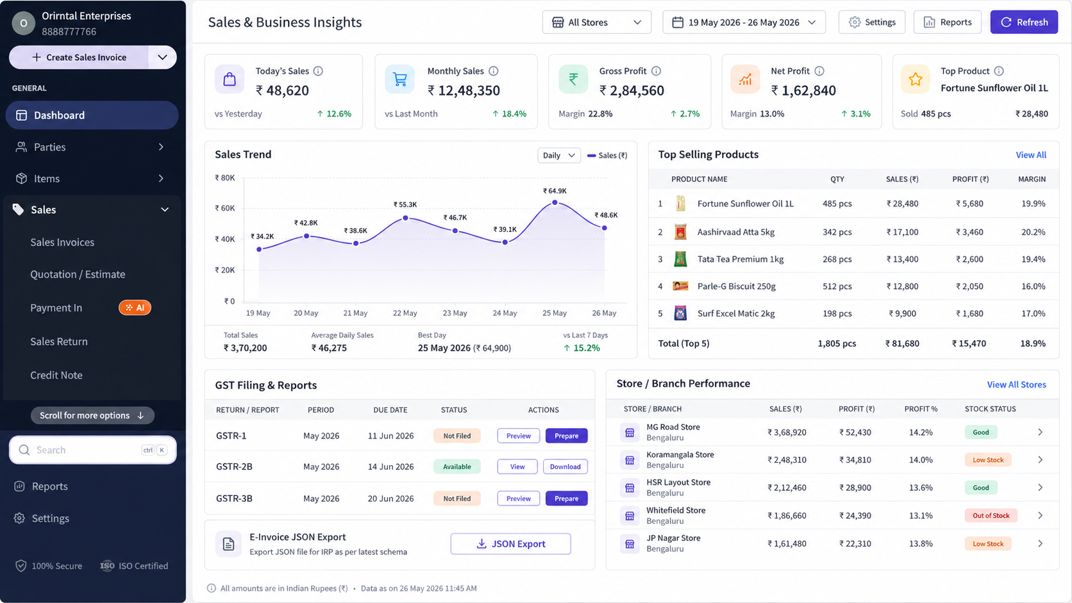Click the info icon beside the amounts footnote
The image size is (1072, 603).
[211, 588]
